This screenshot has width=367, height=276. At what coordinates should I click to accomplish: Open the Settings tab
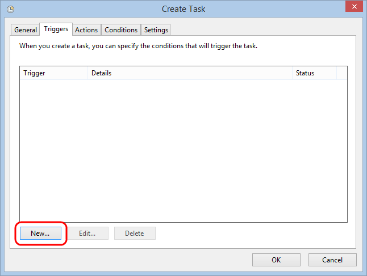[x=156, y=30]
